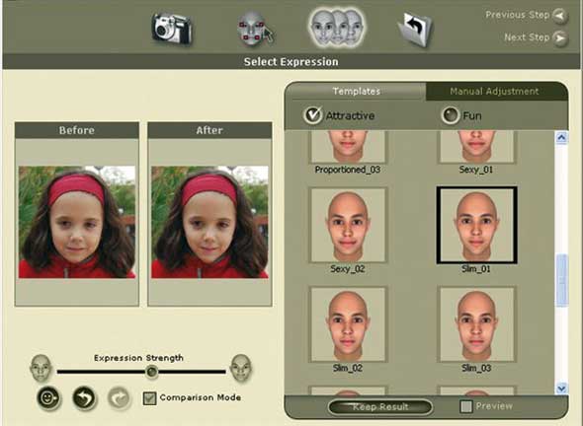Screen dimensions: 583x426
Task: Select the Attractive radio option
Action: coord(312,115)
